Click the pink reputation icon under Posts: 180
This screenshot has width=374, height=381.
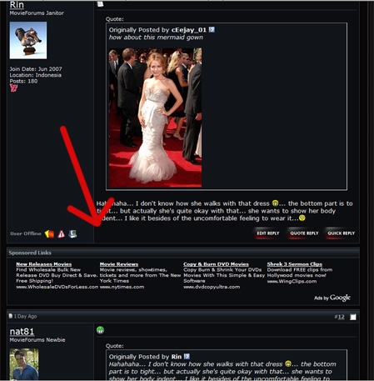(x=13, y=88)
